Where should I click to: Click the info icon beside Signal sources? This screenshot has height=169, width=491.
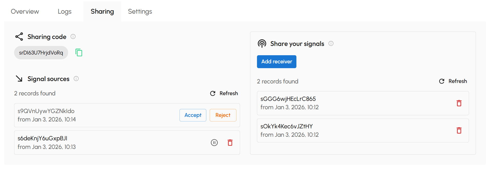[x=76, y=78]
